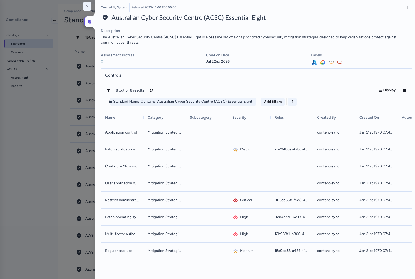Open the Display options
The width and height of the screenshot is (415, 279).
pos(387,90)
